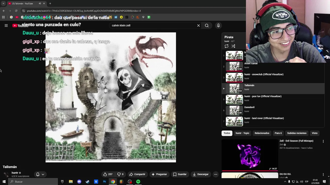Open Discord from taskbar
Viewport: 330px width, 185px height.
(79, 182)
